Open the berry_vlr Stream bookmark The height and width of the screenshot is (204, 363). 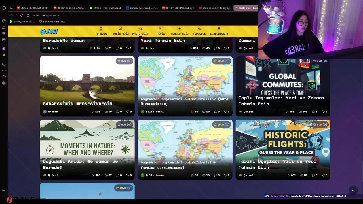23,22
